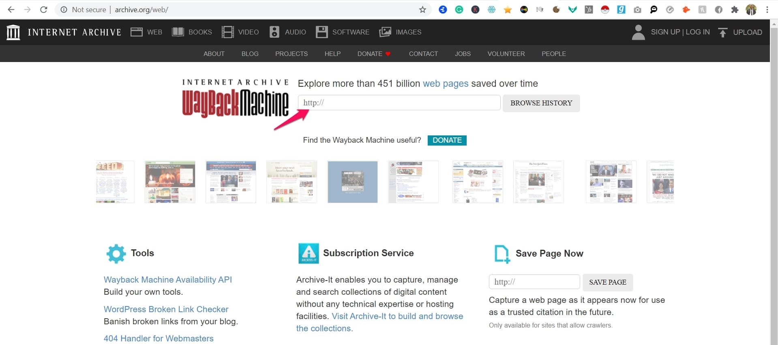Click the teal DONATE button

(x=447, y=140)
